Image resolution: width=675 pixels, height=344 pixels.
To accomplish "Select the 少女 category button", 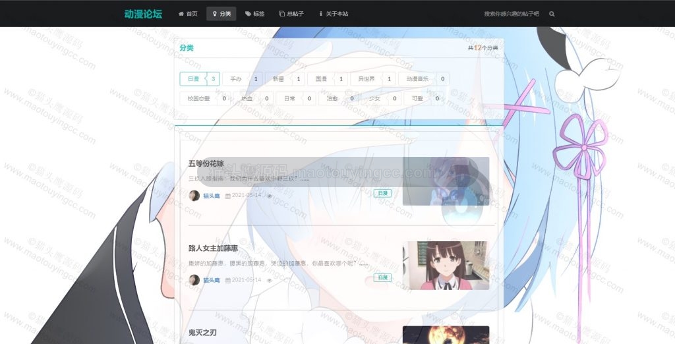I will coord(381,98).
